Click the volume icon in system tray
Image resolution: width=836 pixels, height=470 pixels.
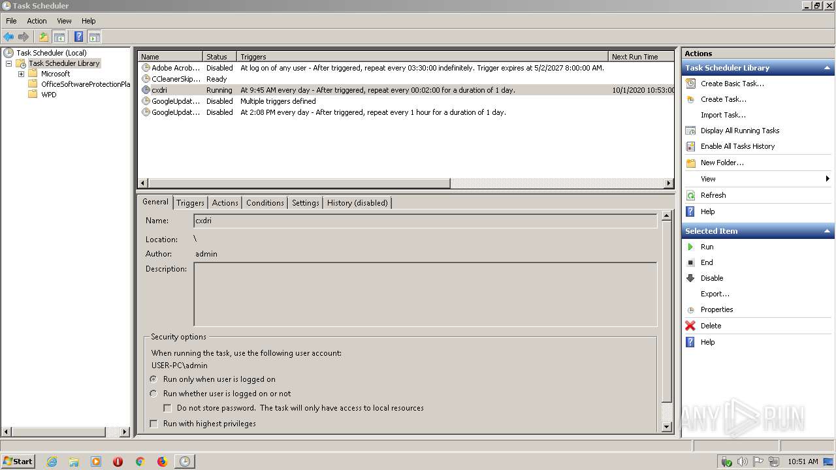point(742,462)
